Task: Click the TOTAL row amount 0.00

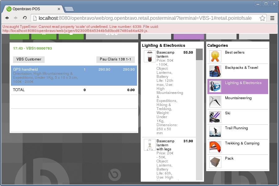Action: [x=131, y=90]
